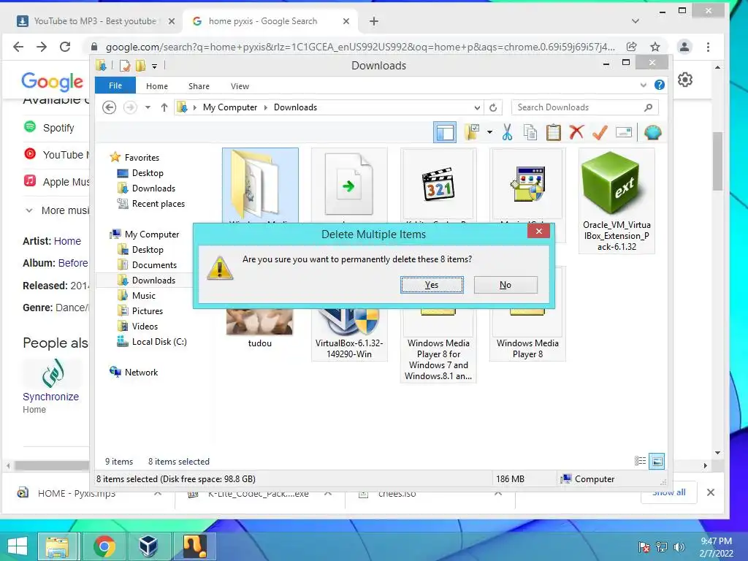Image resolution: width=748 pixels, height=561 pixels.
Task: Open Chrome three-dot menu
Action: coord(708,46)
